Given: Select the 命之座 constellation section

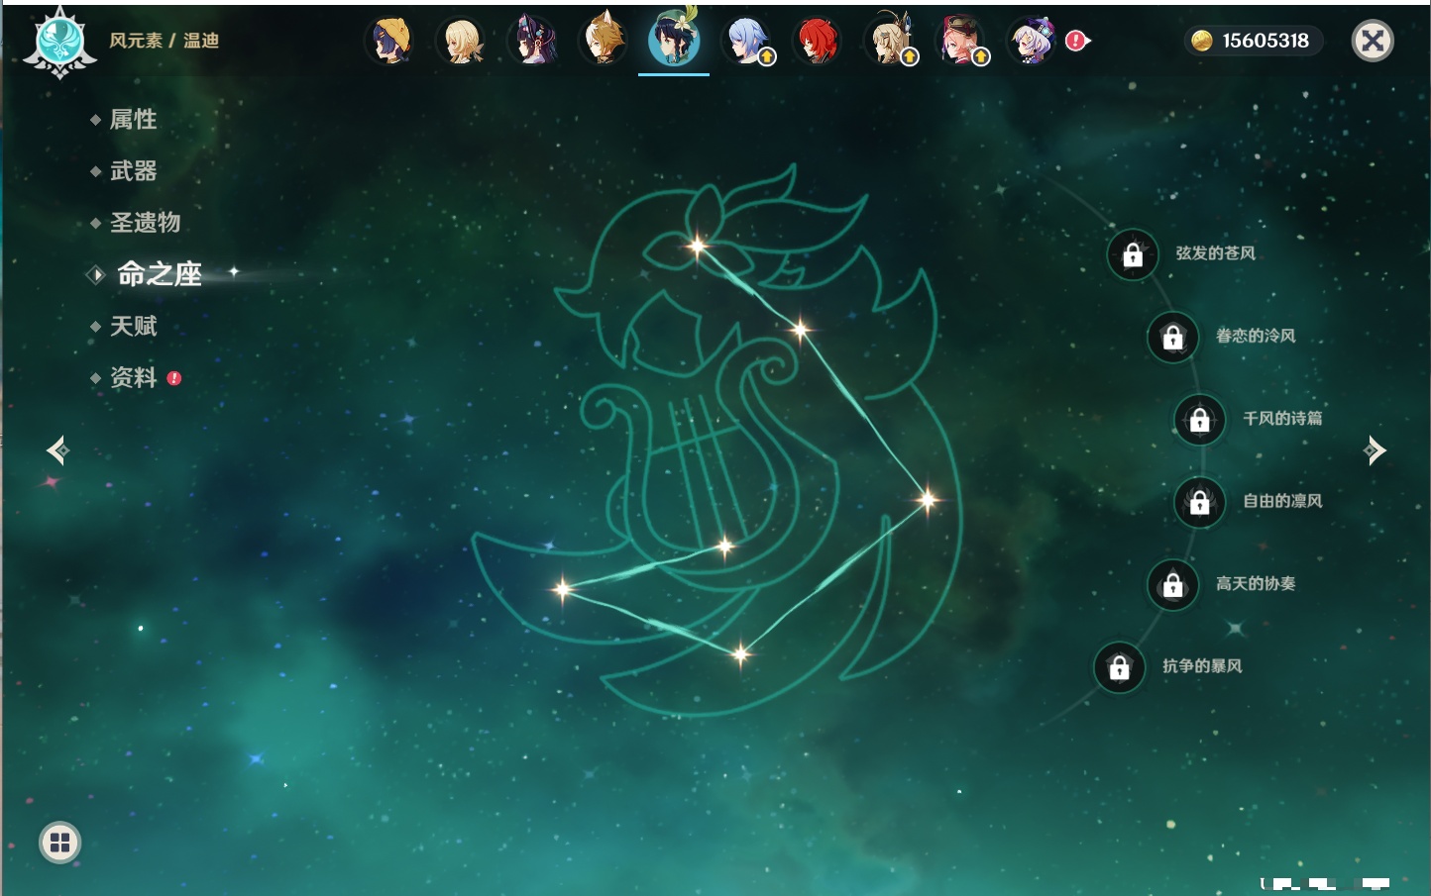Looking at the screenshot, I should pyautogui.click(x=159, y=274).
